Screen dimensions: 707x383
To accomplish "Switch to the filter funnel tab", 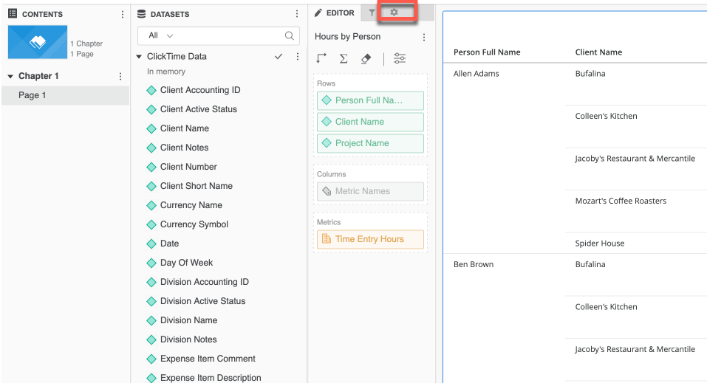I will [x=372, y=13].
